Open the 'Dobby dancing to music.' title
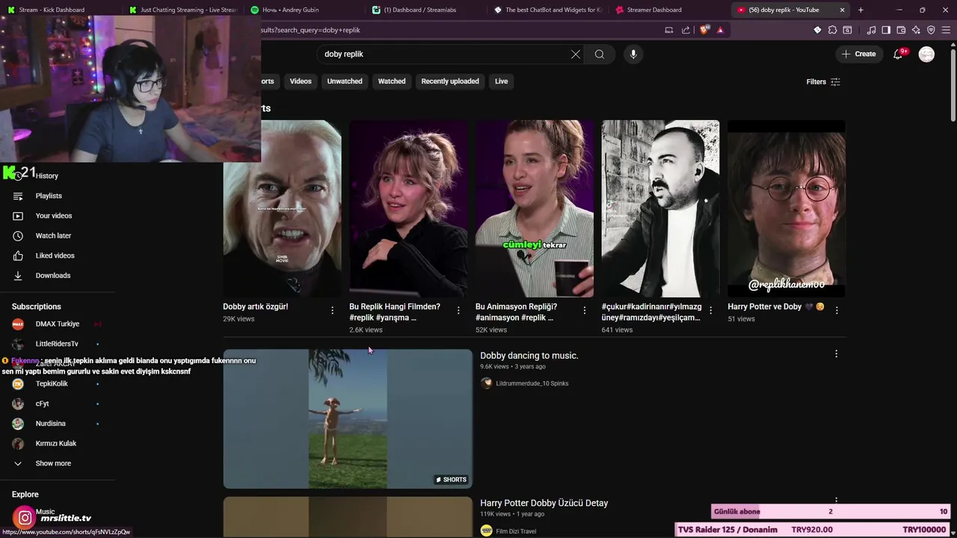The width and height of the screenshot is (957, 538). tap(529, 356)
